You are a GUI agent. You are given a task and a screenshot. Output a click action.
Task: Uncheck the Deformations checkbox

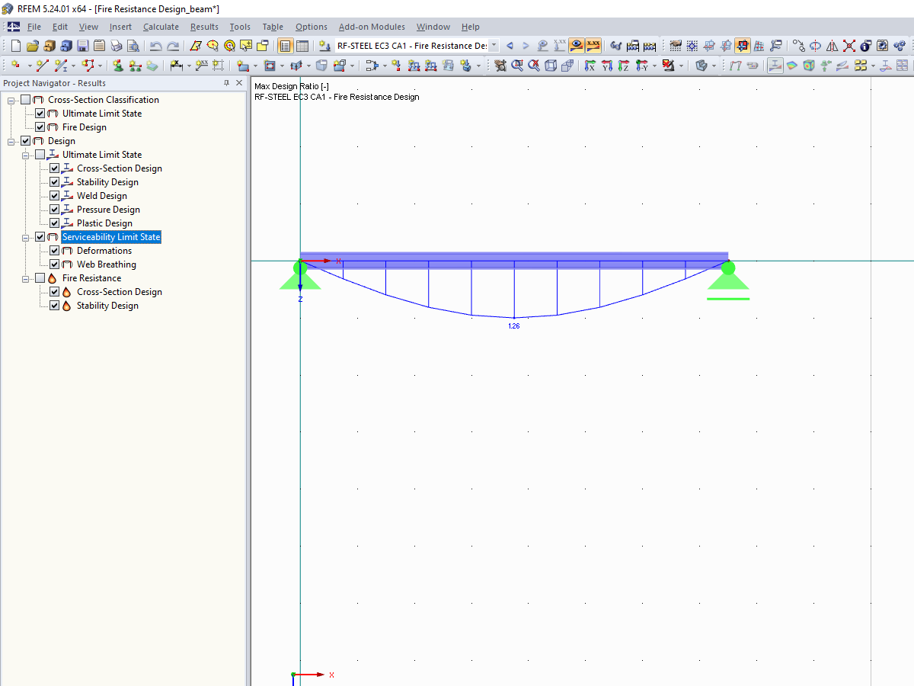click(54, 250)
